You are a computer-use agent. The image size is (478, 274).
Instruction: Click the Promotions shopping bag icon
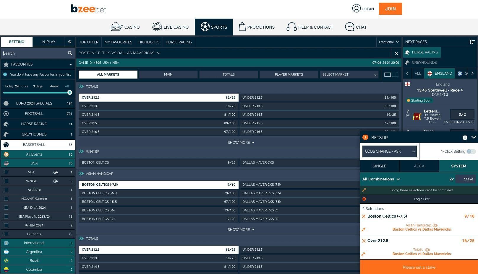pyautogui.click(x=242, y=27)
